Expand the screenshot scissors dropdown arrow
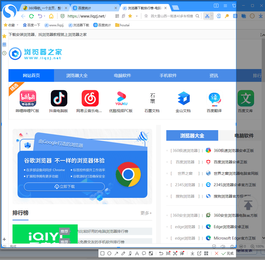265x260 pixels. pos(212,16)
